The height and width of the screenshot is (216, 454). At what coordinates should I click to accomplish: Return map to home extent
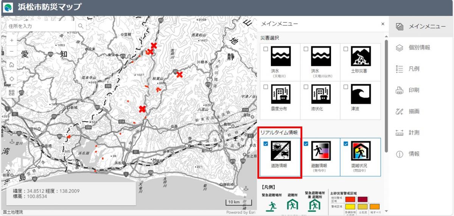tap(12, 65)
